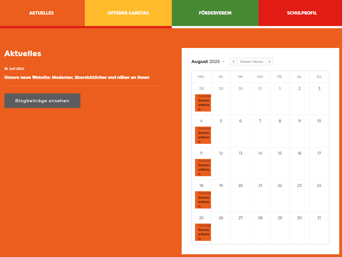Open Sommerferien event on July 28

203,103
